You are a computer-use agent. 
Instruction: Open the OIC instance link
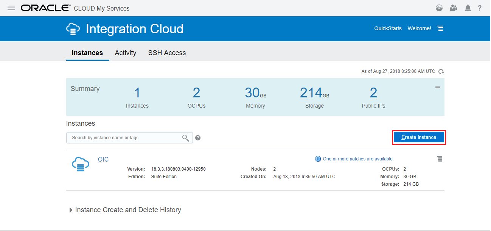pyautogui.click(x=103, y=159)
